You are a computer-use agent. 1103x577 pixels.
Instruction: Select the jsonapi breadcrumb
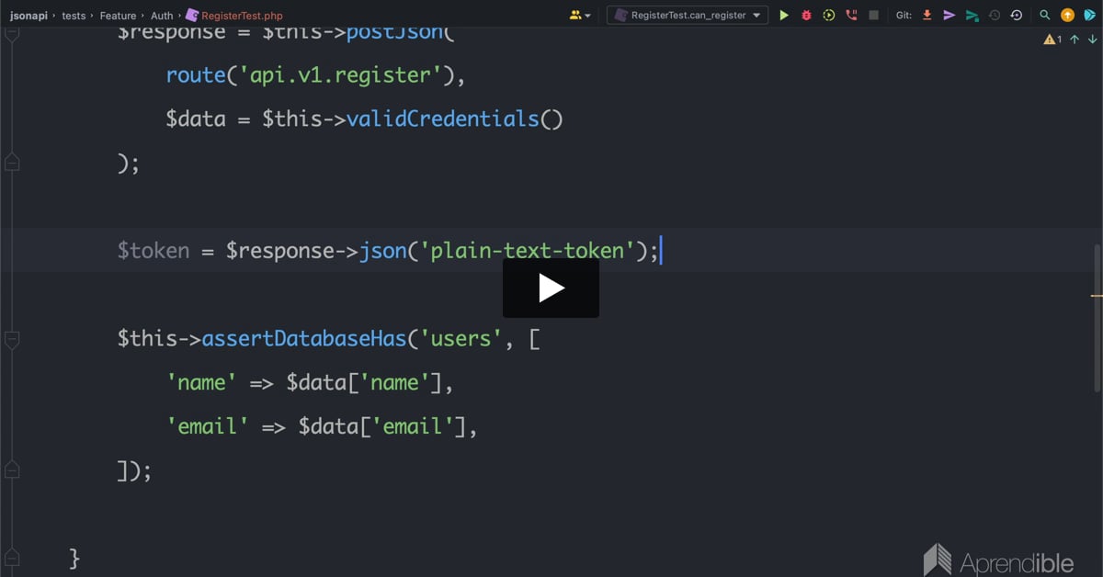point(28,15)
